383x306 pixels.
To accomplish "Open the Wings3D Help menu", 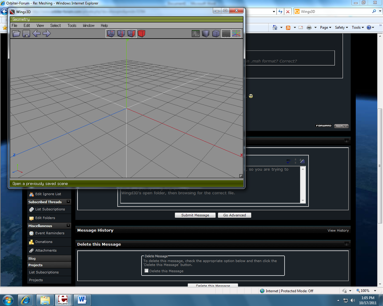I will [104, 25].
